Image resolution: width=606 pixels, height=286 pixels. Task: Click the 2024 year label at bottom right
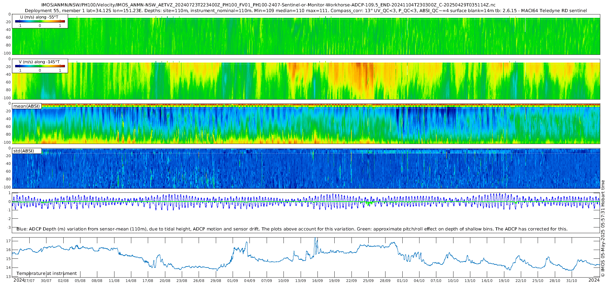[594, 280]
